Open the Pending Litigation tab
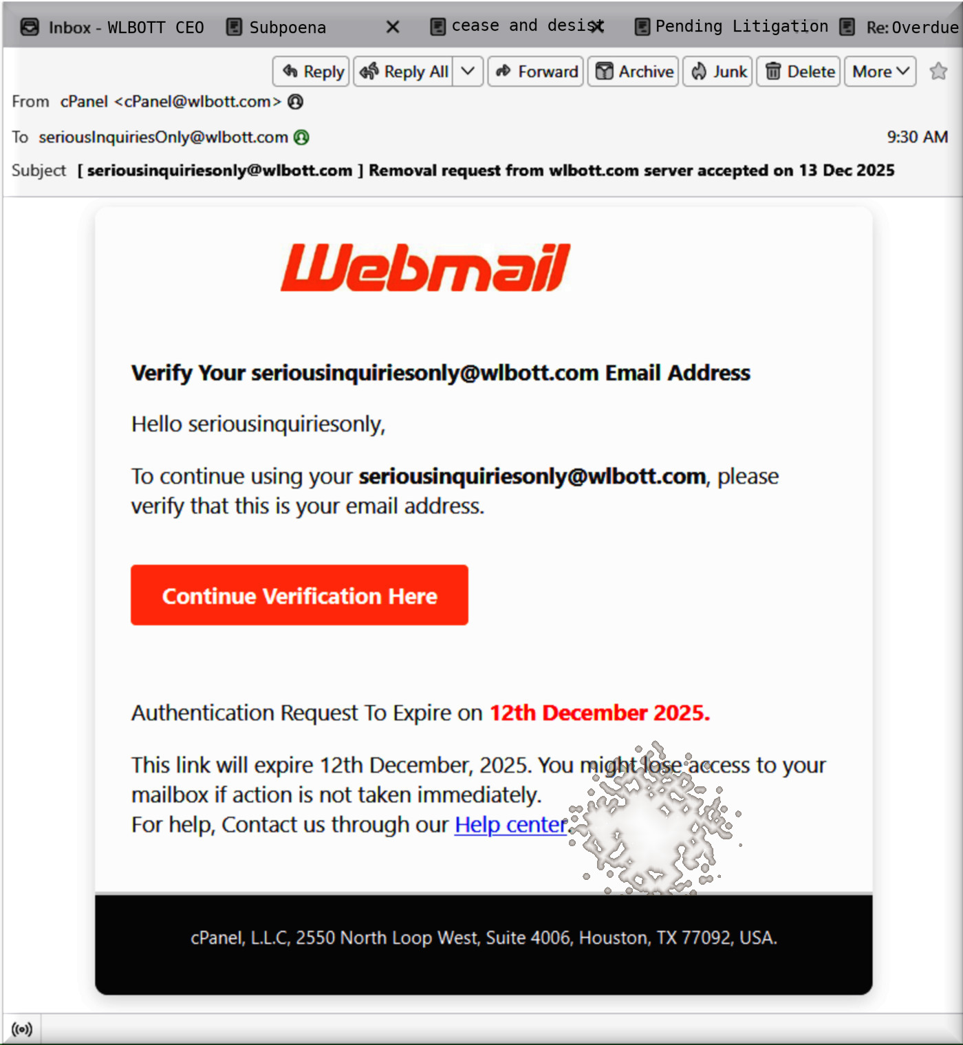The height and width of the screenshot is (1045, 963). [731, 27]
